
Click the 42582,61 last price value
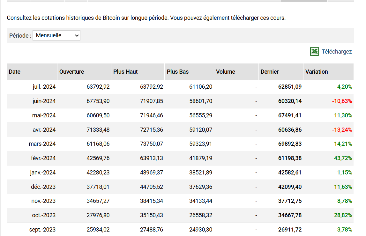[x=290, y=173]
